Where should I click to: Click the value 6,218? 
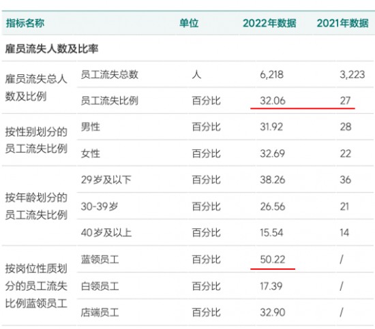tap(271, 75)
